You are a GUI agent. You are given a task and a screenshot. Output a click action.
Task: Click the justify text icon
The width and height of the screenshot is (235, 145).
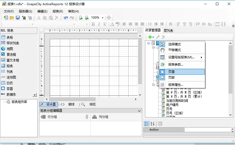coord(142,24)
